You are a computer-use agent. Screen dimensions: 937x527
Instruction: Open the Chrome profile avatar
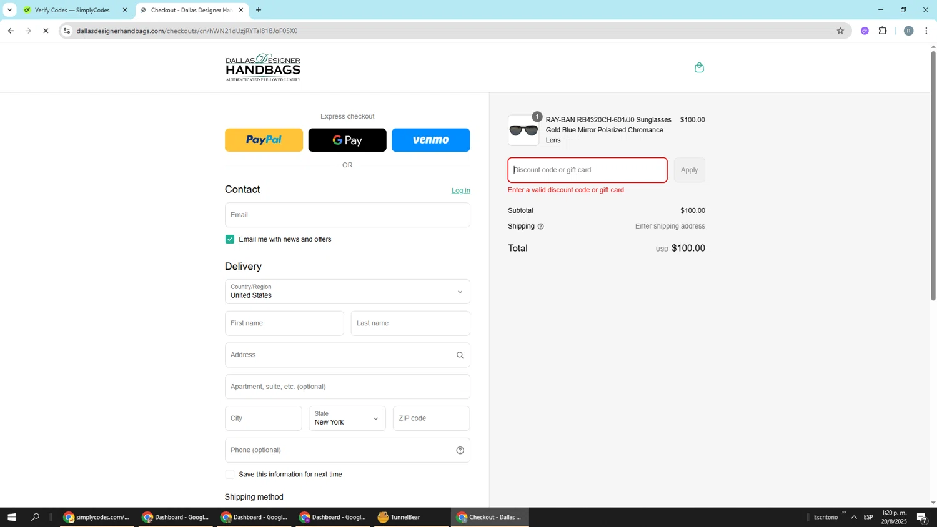point(908,31)
